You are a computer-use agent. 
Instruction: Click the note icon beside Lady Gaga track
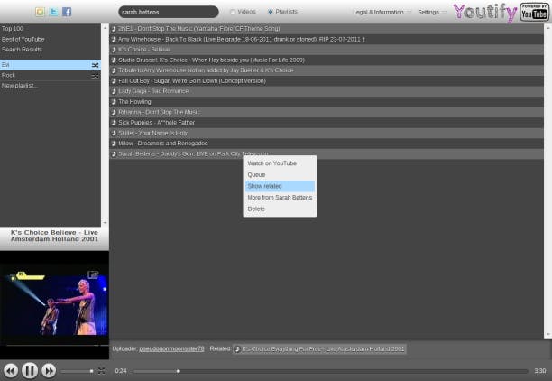click(114, 91)
